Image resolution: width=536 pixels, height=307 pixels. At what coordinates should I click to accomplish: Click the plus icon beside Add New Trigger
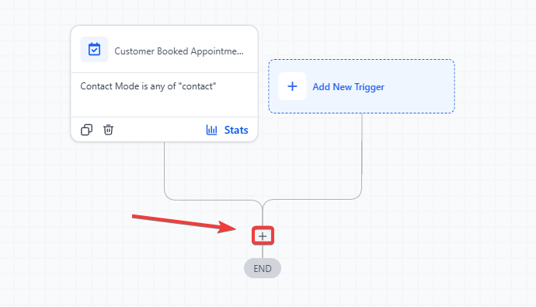point(292,86)
